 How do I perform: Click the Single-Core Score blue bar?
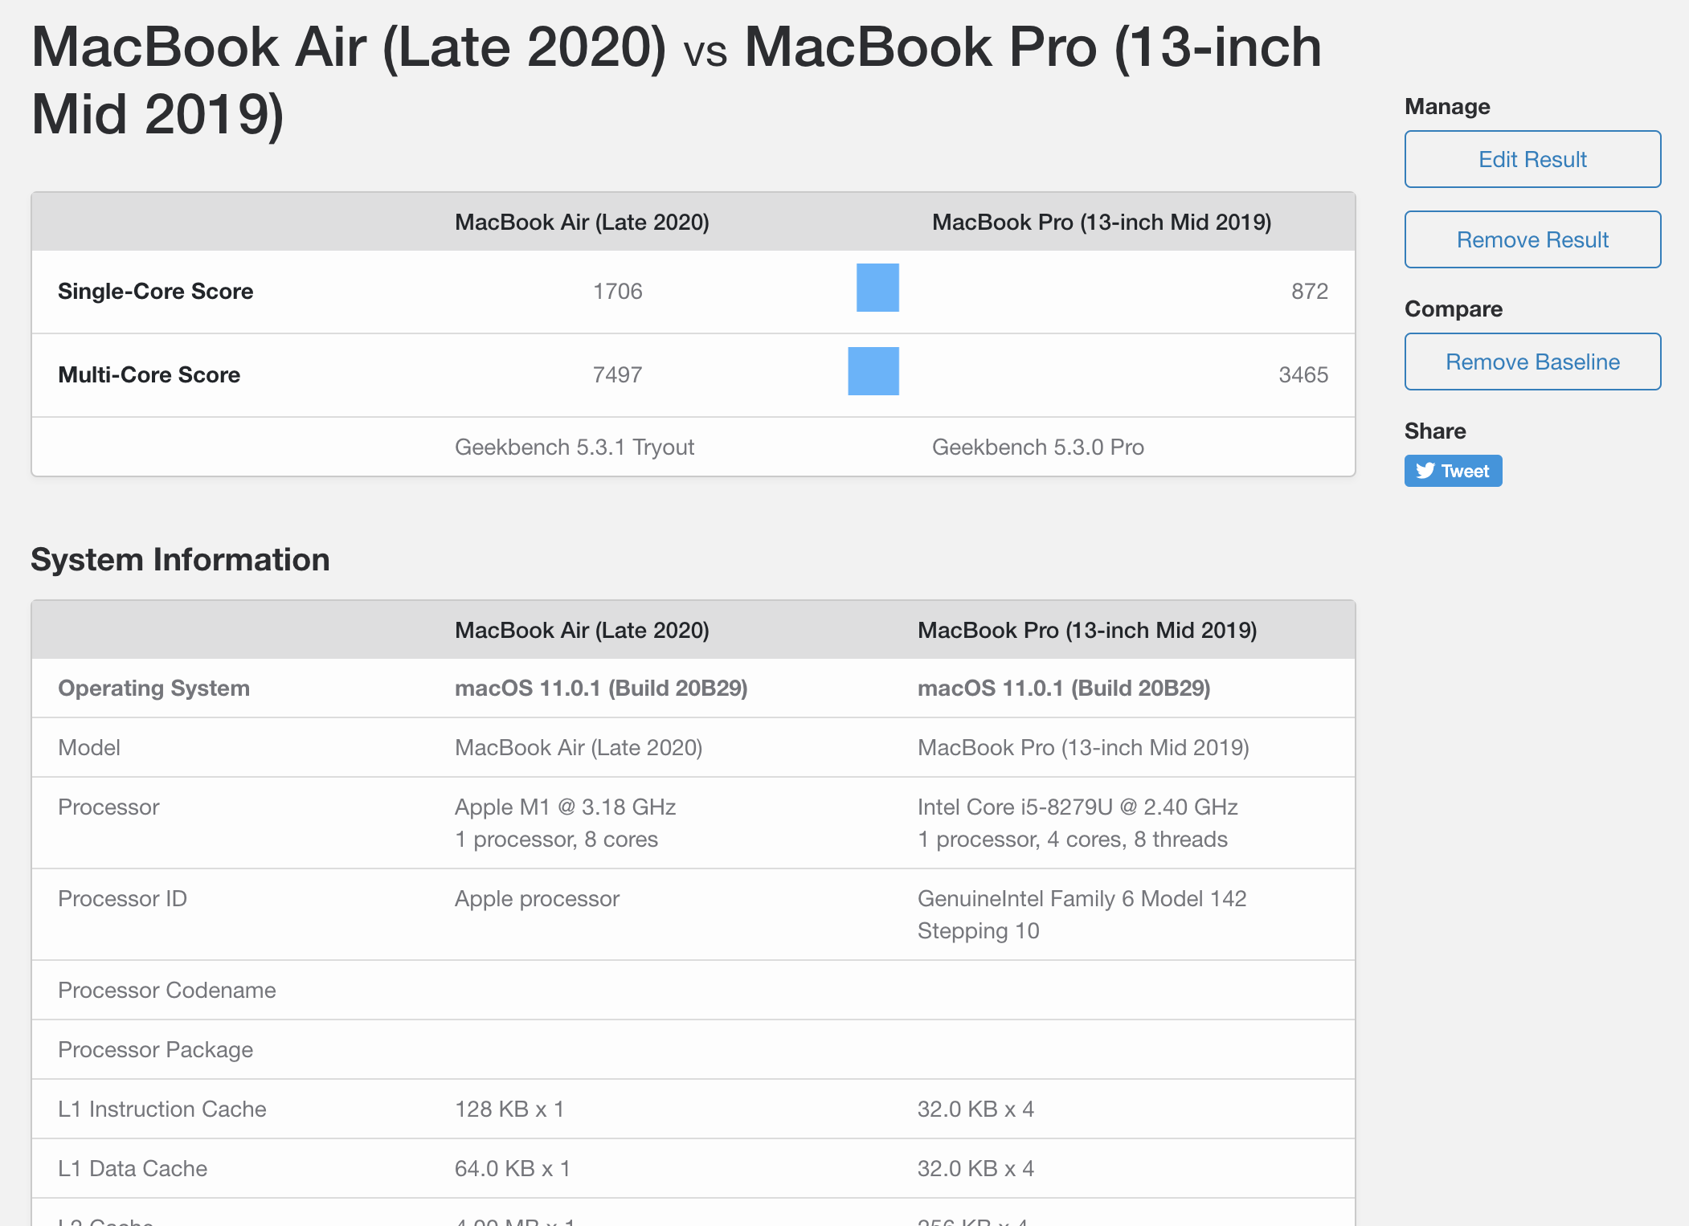tap(877, 288)
